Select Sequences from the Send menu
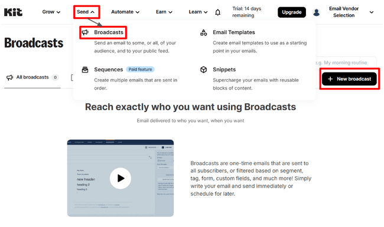This screenshot has height=227, width=384. [x=109, y=70]
